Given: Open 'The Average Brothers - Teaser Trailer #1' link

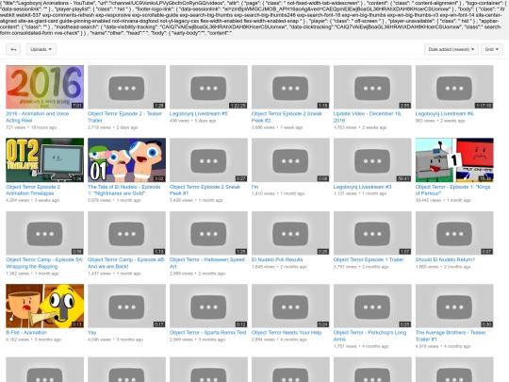Looking at the screenshot, I should tap(451, 336).
